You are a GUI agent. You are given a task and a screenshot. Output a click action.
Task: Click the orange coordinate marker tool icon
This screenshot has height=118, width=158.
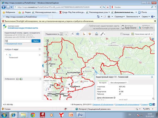[84, 34]
